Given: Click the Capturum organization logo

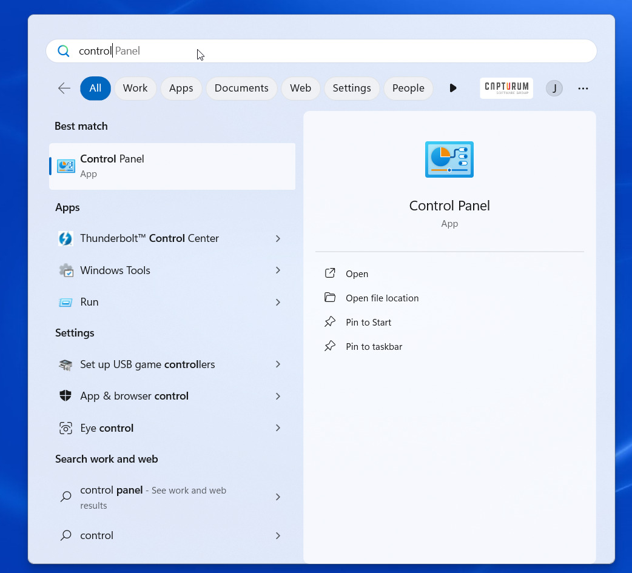Looking at the screenshot, I should pyautogui.click(x=506, y=88).
